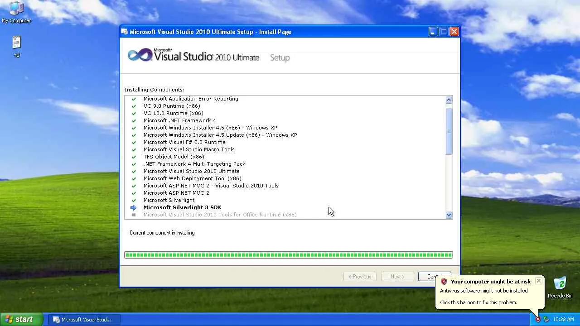This screenshot has height=326, width=580.
Task: Click the greyed-out Next button
Action: tap(397, 277)
